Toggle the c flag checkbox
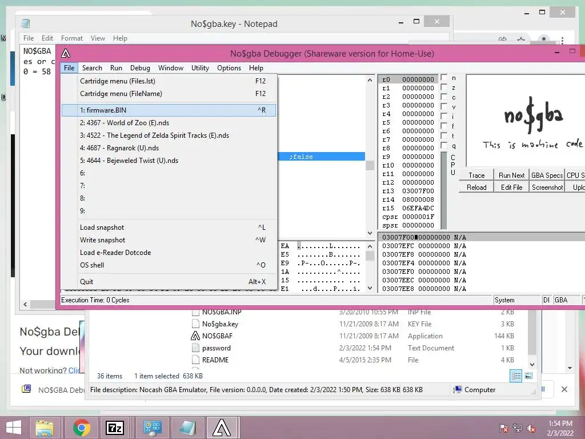Image resolution: width=585 pixels, height=439 pixels. 444,97
